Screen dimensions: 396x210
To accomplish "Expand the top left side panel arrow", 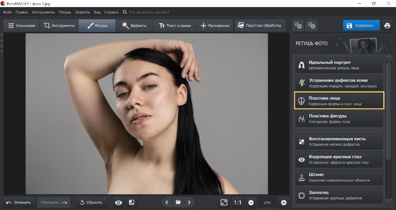I will (x=2, y=35).
